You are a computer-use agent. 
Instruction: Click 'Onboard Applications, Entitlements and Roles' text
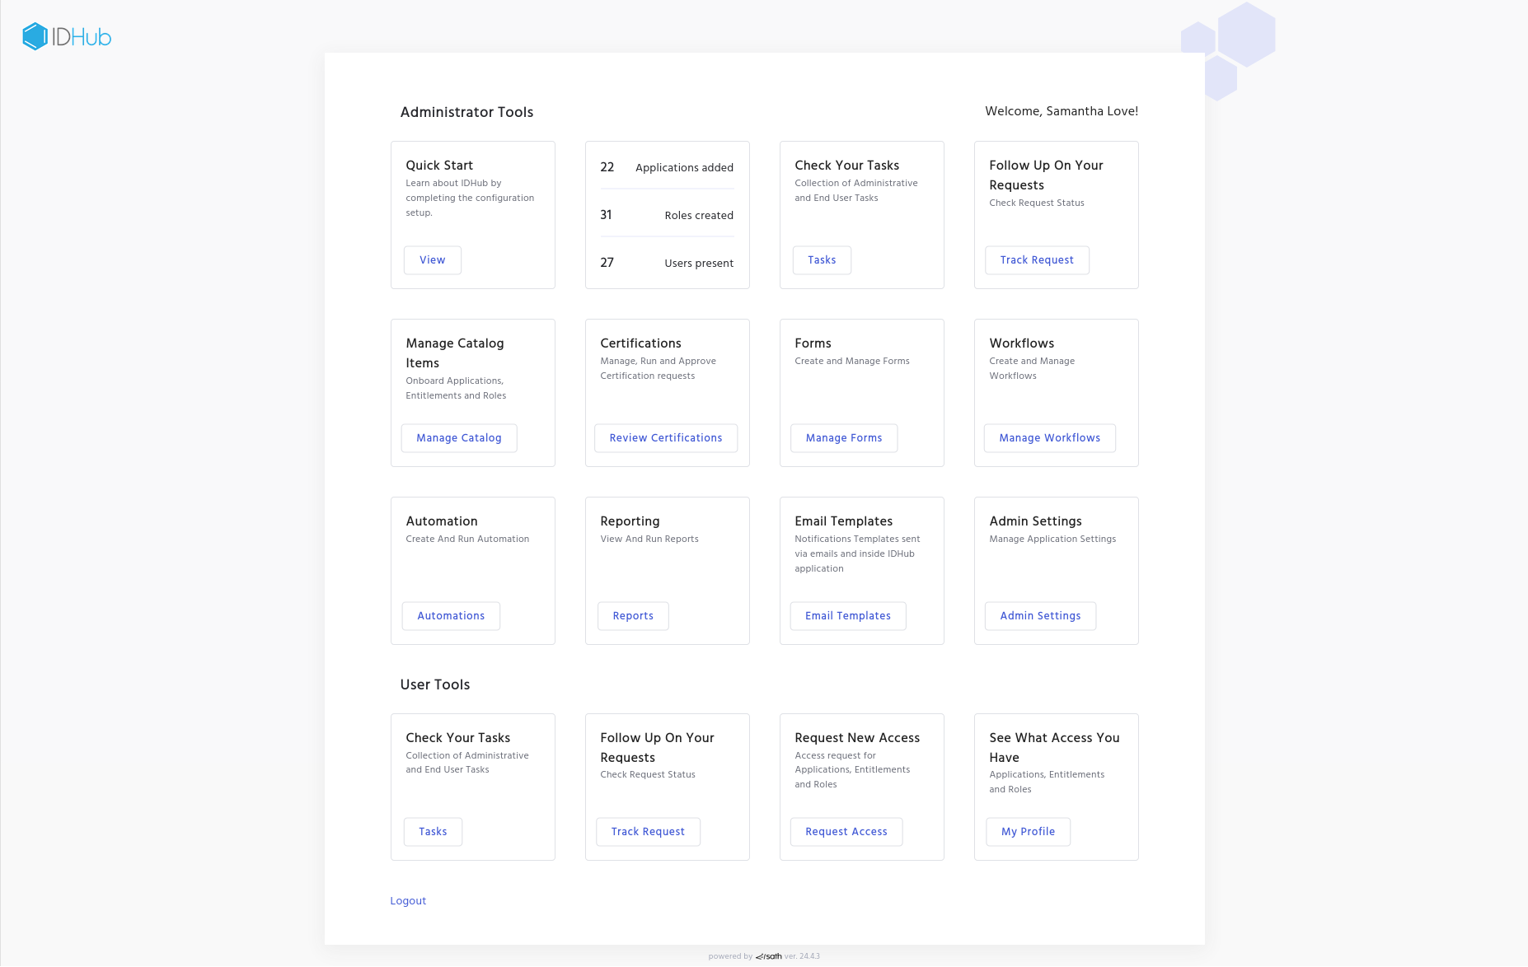tap(456, 388)
